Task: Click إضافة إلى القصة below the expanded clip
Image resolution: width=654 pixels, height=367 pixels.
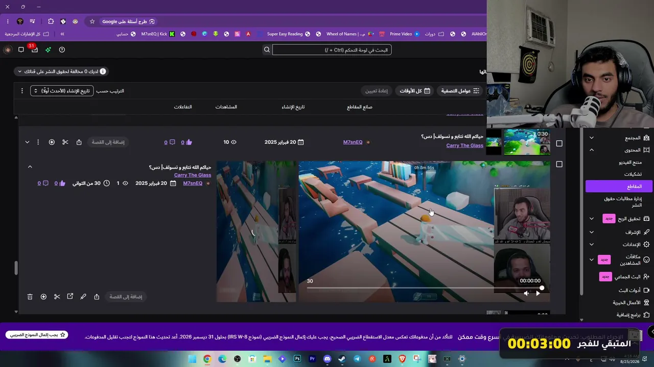Action: pos(126,297)
